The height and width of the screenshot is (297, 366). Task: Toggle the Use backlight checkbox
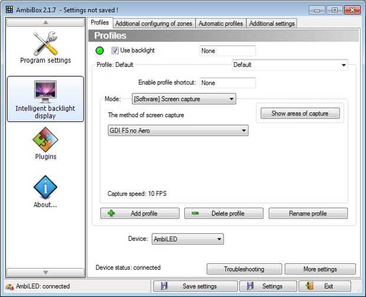(115, 50)
